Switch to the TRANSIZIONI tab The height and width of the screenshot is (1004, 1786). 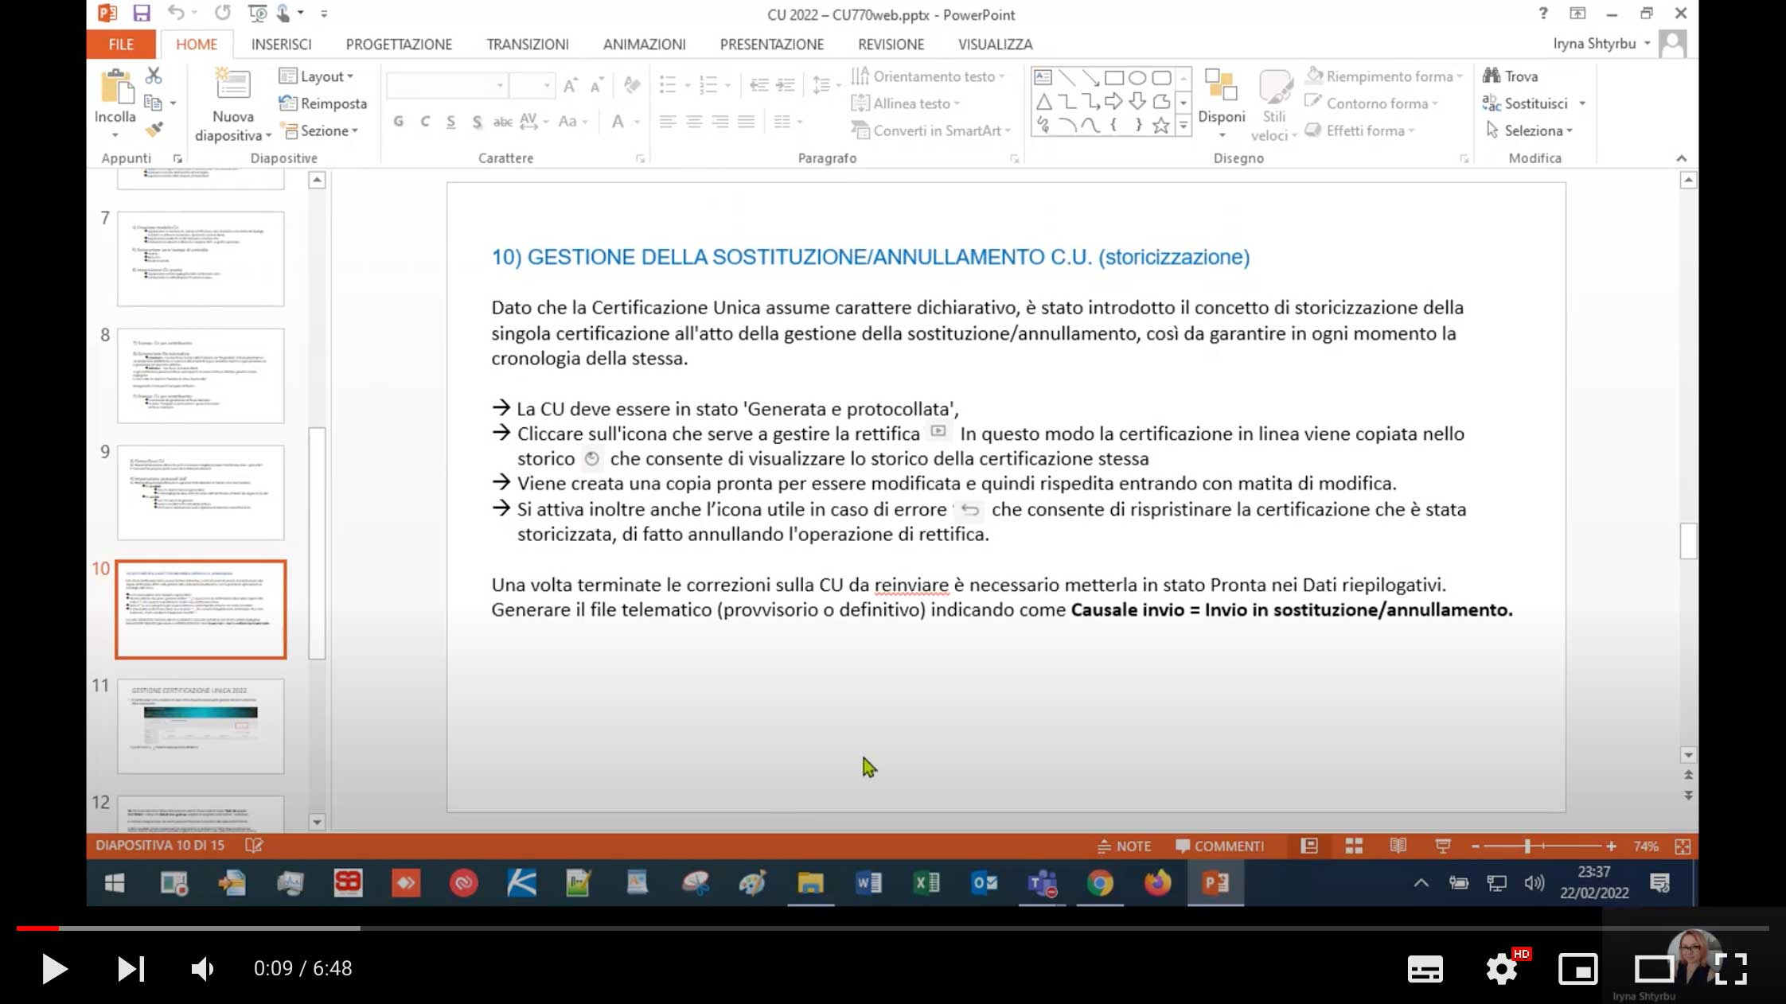[528, 45]
